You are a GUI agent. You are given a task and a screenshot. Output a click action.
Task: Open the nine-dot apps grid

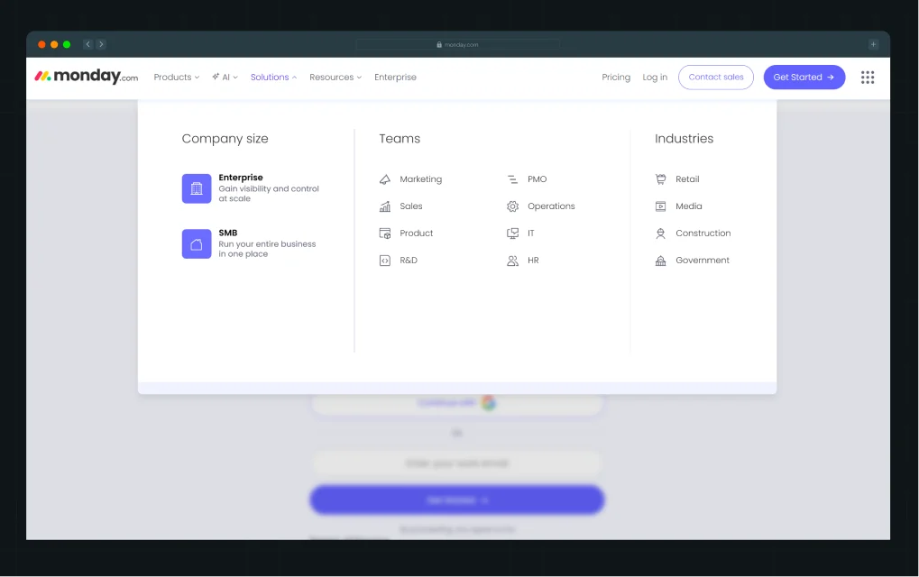[868, 78]
